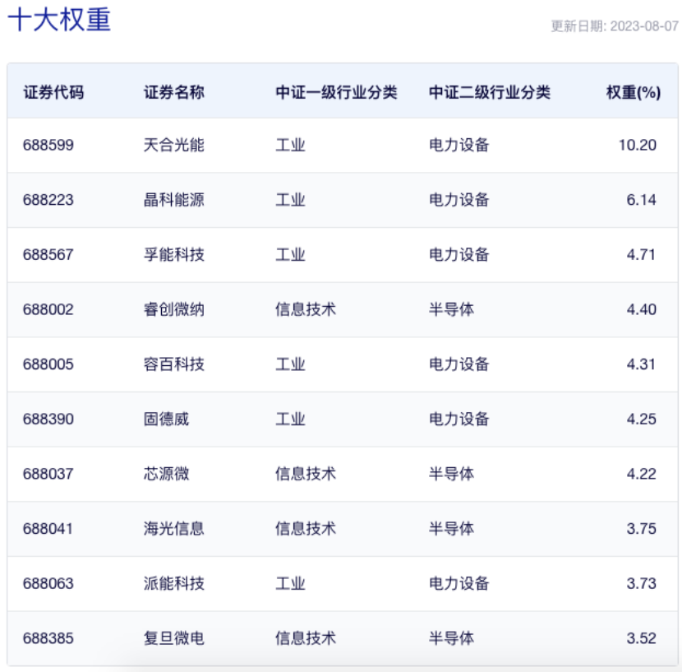Click weight value 3.75
Viewport: 682px width, 672px height.
click(641, 529)
